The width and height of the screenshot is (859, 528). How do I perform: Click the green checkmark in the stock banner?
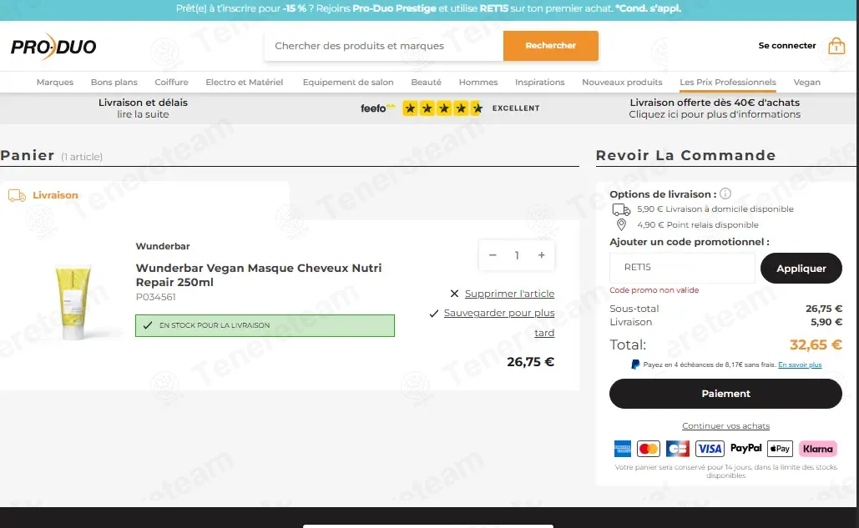click(148, 325)
